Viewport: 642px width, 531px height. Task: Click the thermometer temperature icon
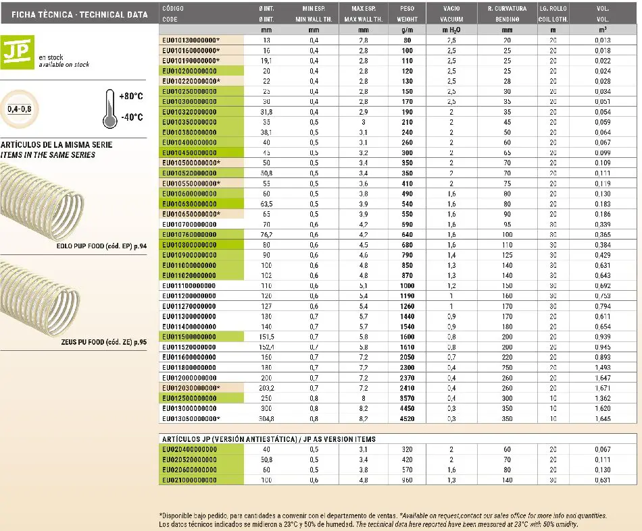point(109,108)
